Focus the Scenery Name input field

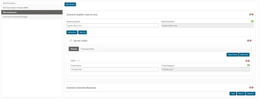tap(113, 26)
